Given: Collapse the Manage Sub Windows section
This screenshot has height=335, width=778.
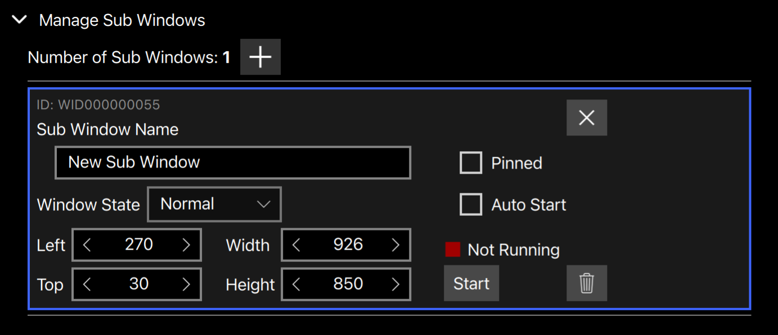Looking at the screenshot, I should pos(19,19).
